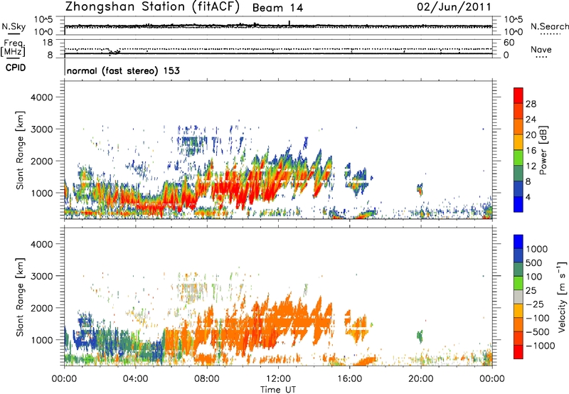
Task: Select the Beam 14 label
Action: (x=277, y=8)
